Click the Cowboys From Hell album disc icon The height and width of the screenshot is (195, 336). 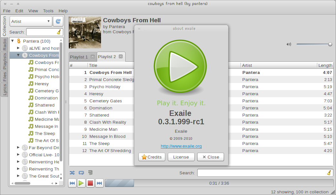click(25, 55)
